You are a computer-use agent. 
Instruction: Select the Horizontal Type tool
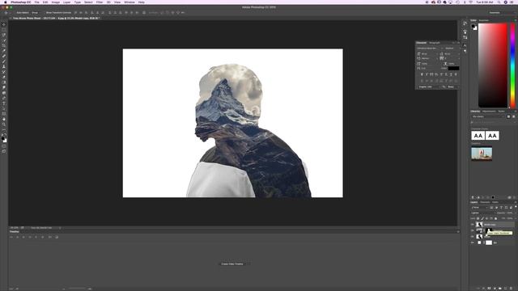(4, 103)
